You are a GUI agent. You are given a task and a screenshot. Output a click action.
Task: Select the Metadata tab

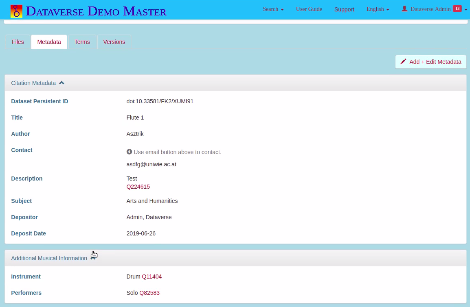coord(49,42)
